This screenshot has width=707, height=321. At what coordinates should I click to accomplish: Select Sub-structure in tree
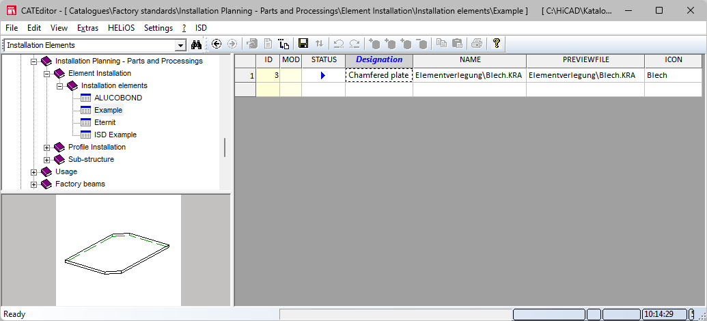[91, 160]
